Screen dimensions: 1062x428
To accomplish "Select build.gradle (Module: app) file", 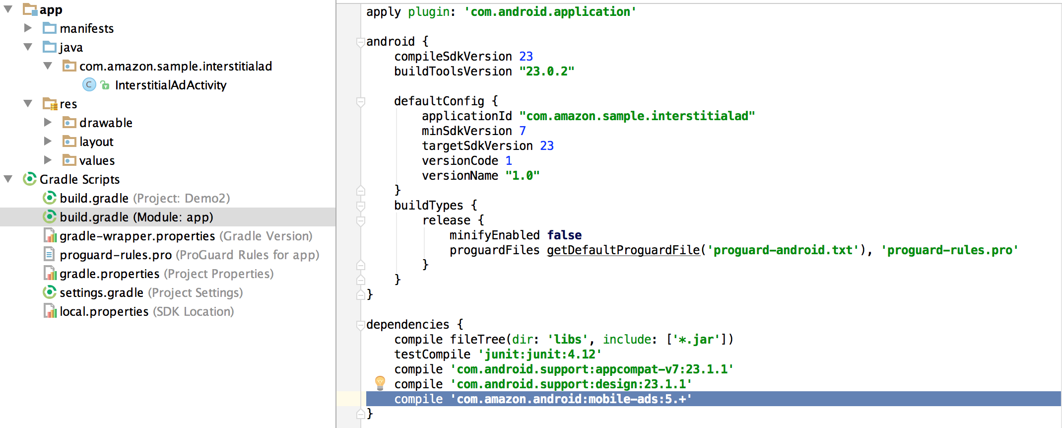I will [x=136, y=217].
